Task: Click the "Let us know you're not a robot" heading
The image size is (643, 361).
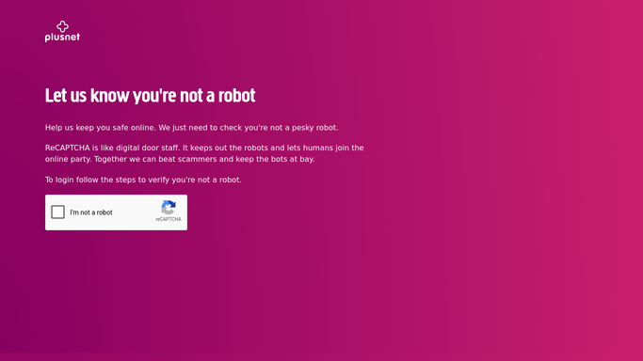Action: click(x=150, y=96)
